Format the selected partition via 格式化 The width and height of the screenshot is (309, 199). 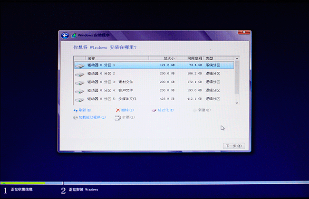click(166, 110)
